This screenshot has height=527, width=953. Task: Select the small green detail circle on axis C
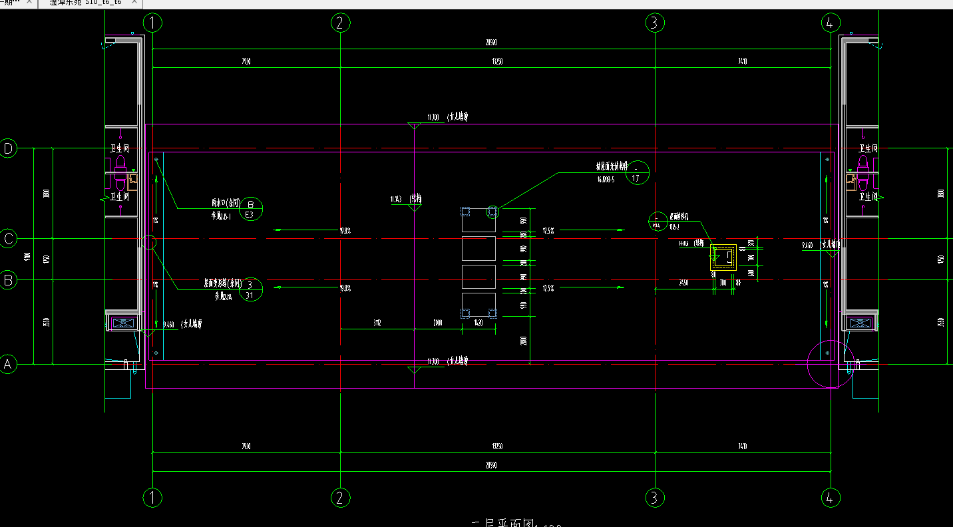tap(150, 242)
